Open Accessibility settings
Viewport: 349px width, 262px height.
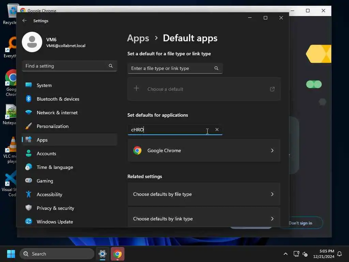[70, 194]
